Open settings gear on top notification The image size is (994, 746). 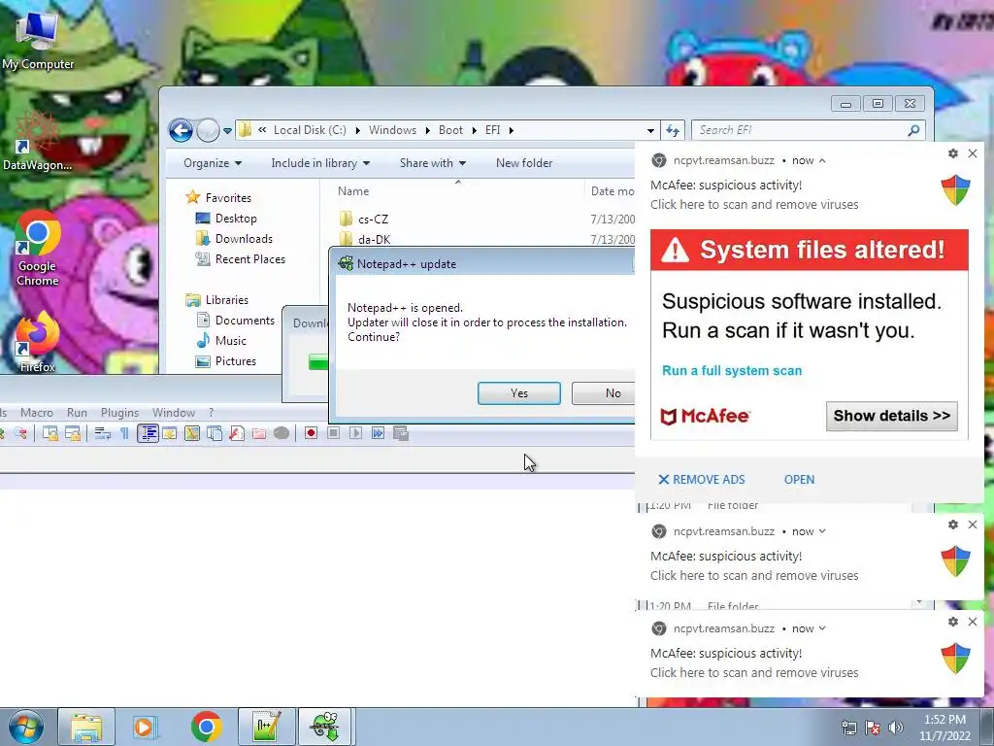pyautogui.click(x=953, y=153)
